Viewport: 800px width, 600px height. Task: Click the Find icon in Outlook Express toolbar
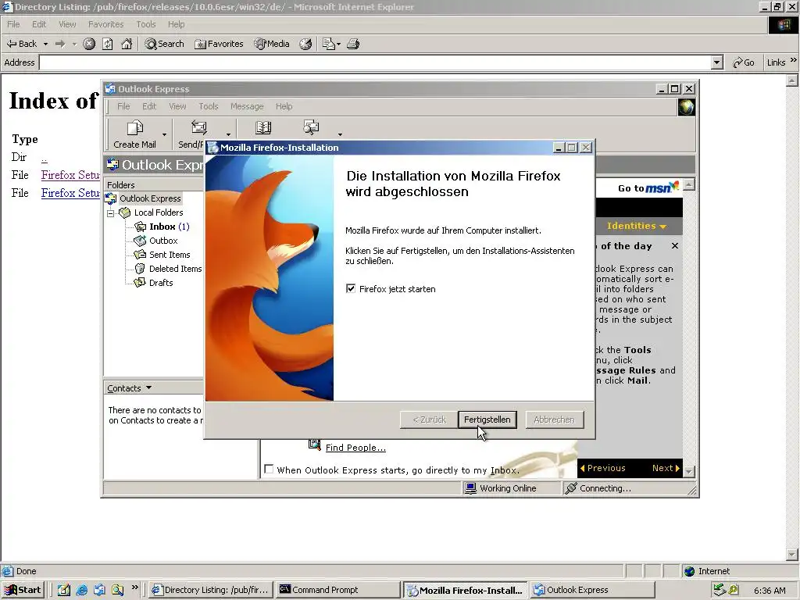pos(311,127)
